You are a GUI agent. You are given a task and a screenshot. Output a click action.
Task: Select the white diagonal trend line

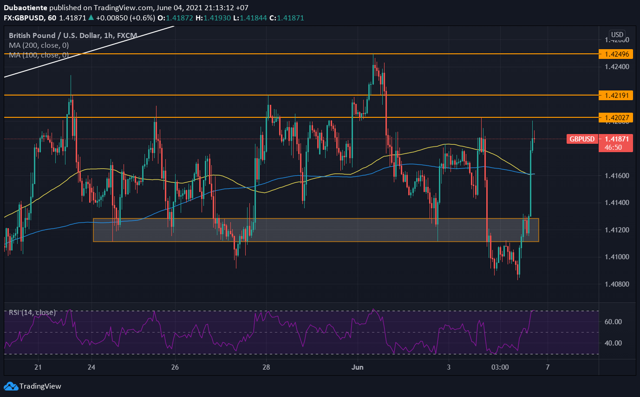[x=88, y=51]
